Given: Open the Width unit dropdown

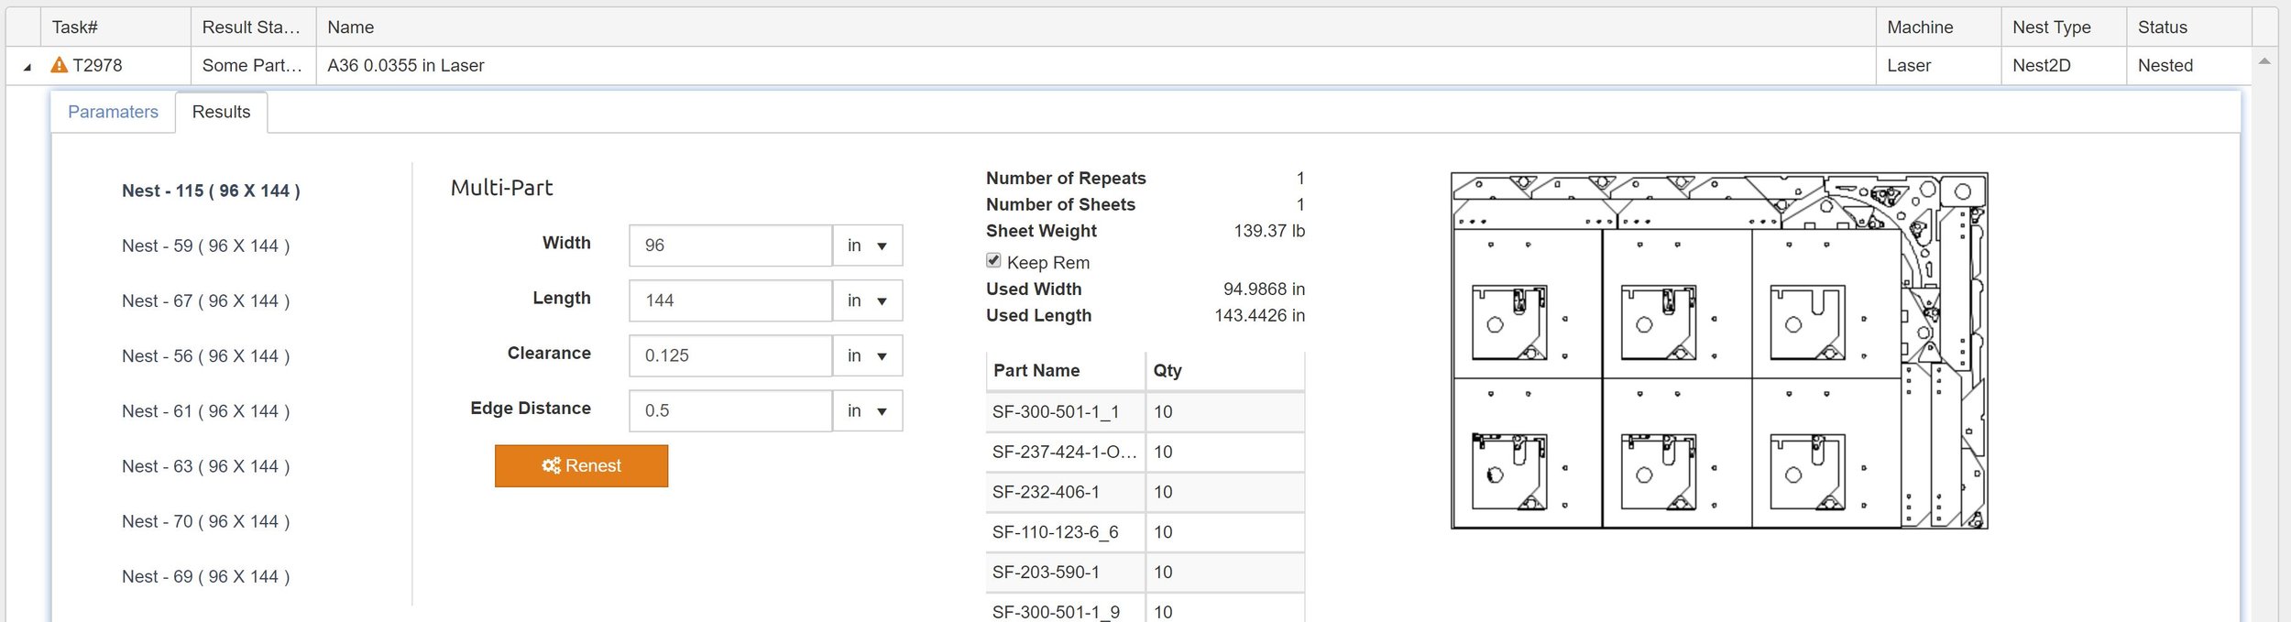Looking at the screenshot, I should tap(867, 246).
